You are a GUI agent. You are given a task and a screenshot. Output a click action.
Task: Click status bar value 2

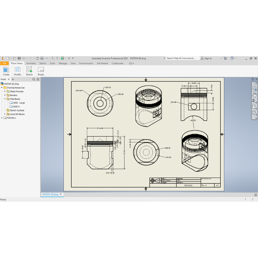click(x=252, y=200)
